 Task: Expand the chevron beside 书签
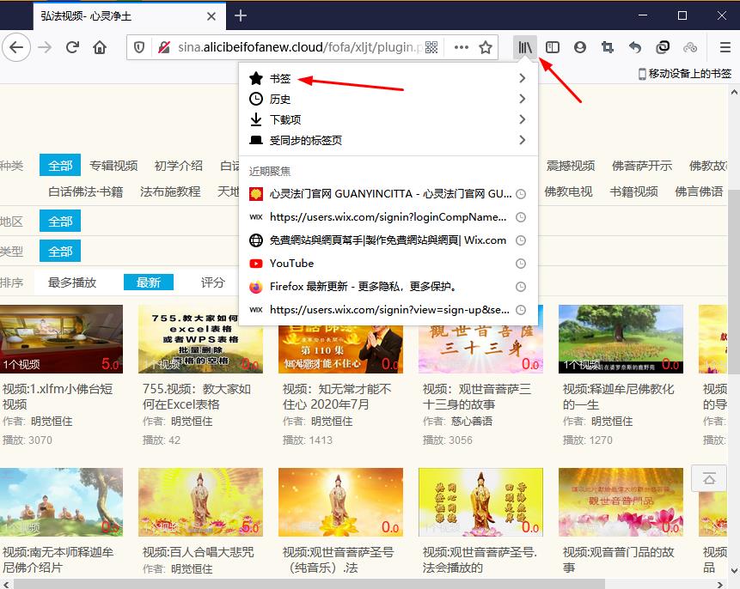click(x=522, y=78)
